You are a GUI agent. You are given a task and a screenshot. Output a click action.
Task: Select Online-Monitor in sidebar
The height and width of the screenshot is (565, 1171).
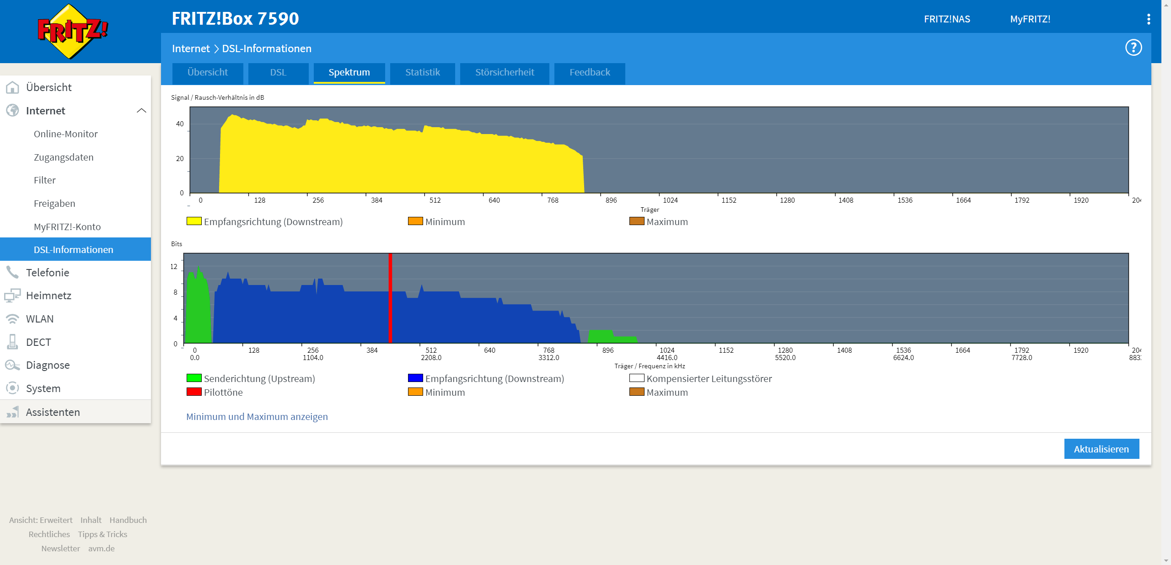(x=65, y=134)
